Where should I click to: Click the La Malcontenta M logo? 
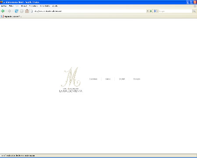coord(71,79)
